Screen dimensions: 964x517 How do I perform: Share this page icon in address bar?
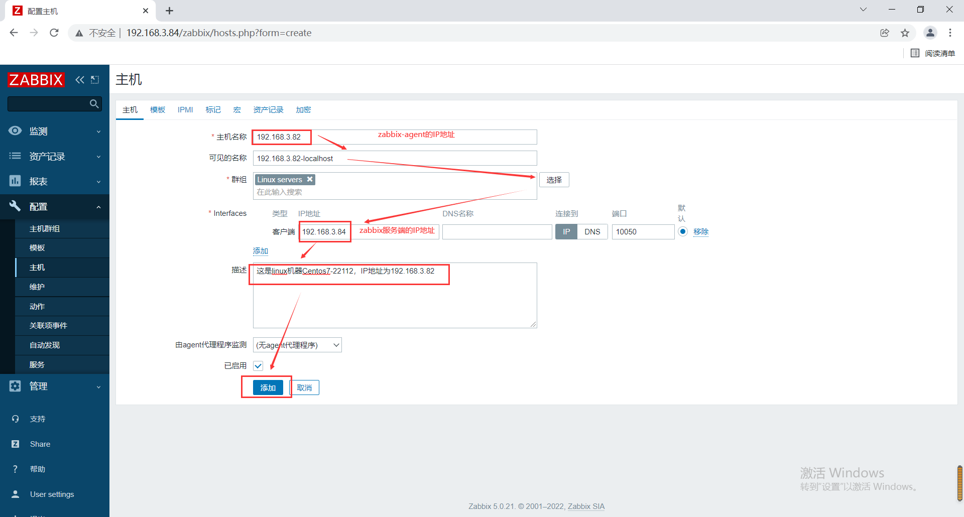885,33
